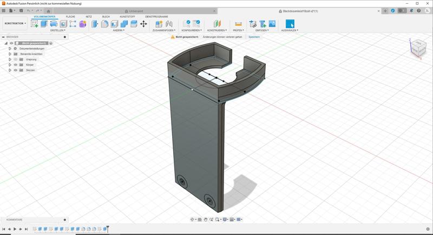
Task: Select the Extrude tool in the toolbar
Action: pos(44,24)
